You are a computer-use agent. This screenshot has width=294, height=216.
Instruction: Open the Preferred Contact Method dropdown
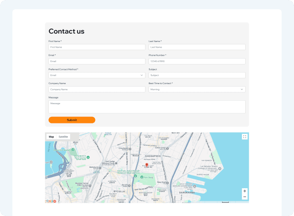point(97,75)
